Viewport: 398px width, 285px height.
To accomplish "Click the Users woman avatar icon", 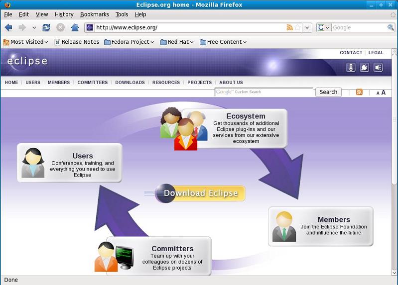I will (x=33, y=163).
